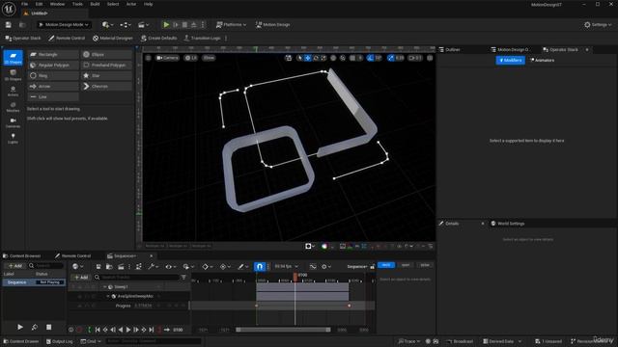Choose the Arrow shape tool

pos(53,86)
